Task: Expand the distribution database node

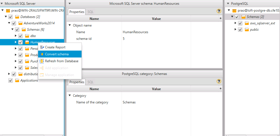Action: [x=9, y=74]
